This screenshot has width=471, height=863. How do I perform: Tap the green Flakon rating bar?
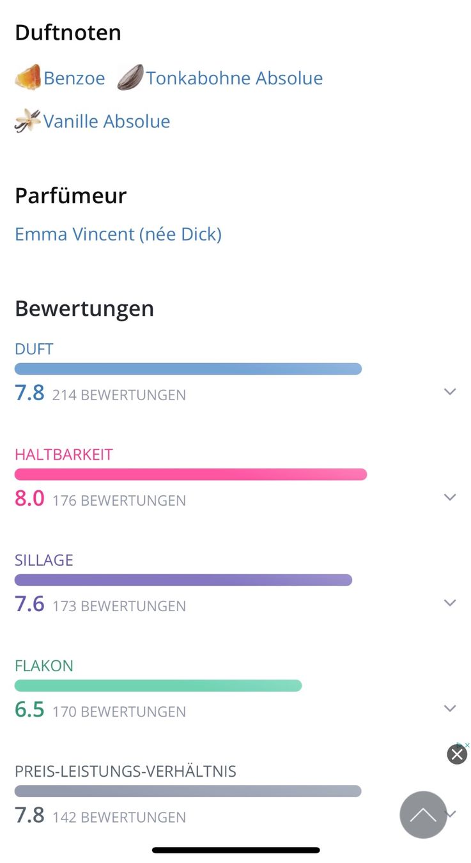pos(158,685)
